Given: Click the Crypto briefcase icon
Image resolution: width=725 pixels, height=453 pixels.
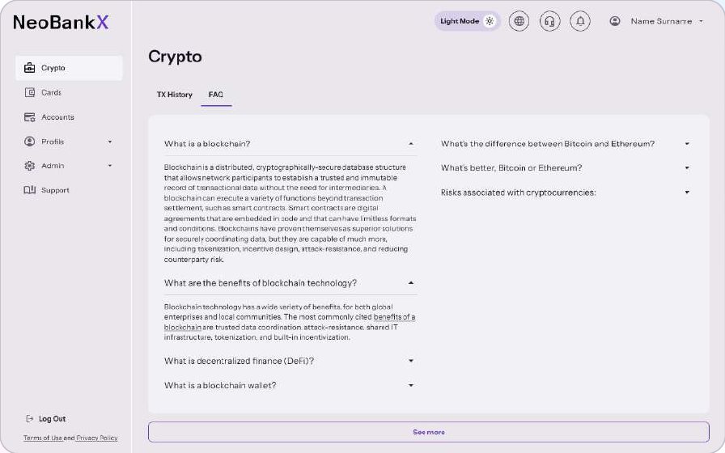Looking at the screenshot, I should 30,68.
